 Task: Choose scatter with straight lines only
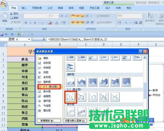coord(115,97)
